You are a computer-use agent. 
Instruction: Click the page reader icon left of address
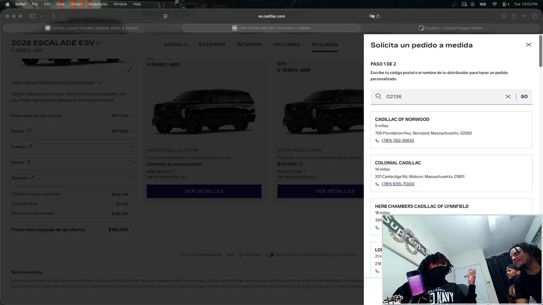165,16
